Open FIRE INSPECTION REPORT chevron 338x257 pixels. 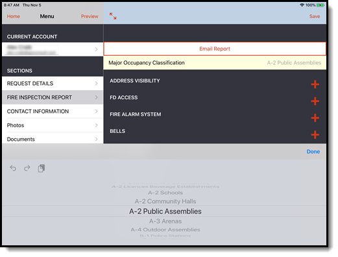[x=97, y=97]
